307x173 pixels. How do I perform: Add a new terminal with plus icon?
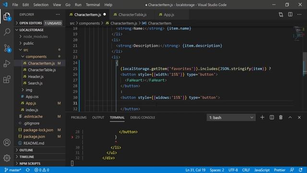tap(262, 117)
